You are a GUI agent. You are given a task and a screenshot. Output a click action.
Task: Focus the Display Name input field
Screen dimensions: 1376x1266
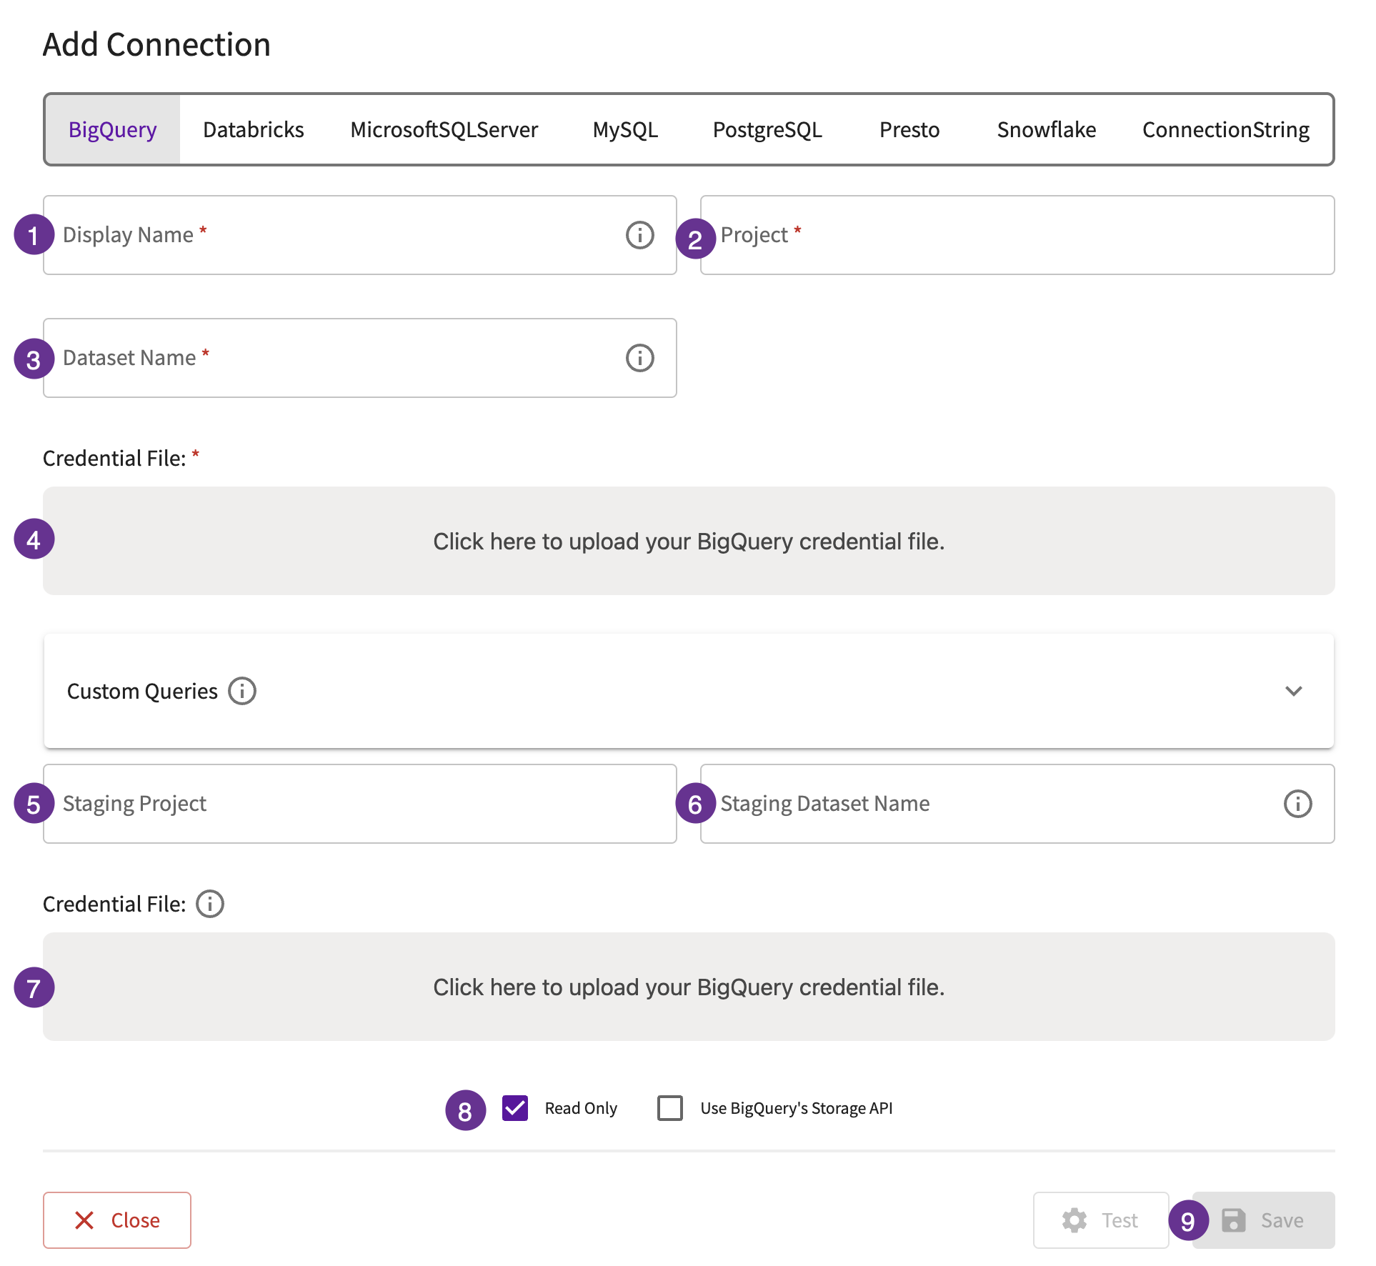click(x=360, y=235)
